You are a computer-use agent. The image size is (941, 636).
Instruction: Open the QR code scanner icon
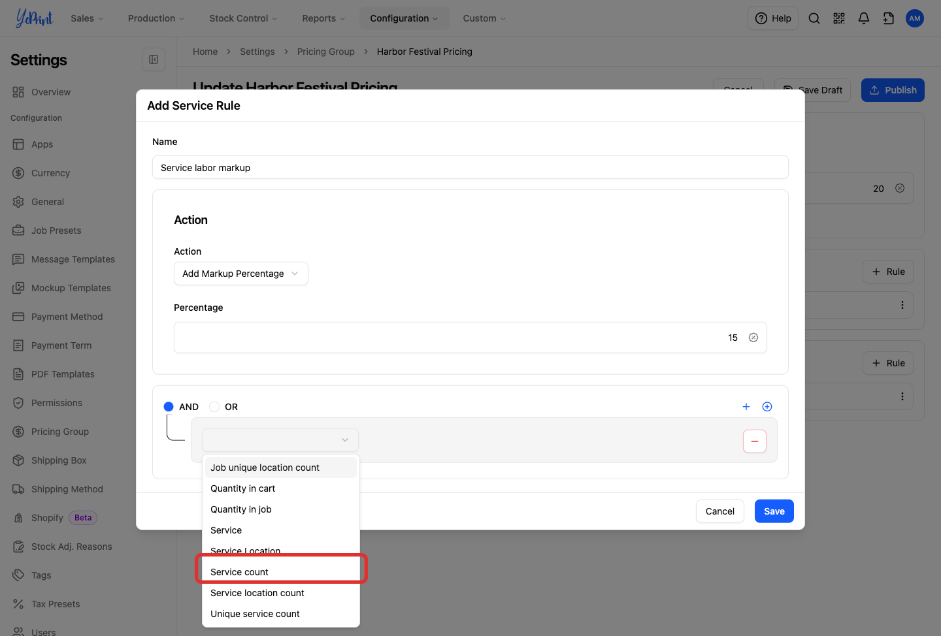839,18
